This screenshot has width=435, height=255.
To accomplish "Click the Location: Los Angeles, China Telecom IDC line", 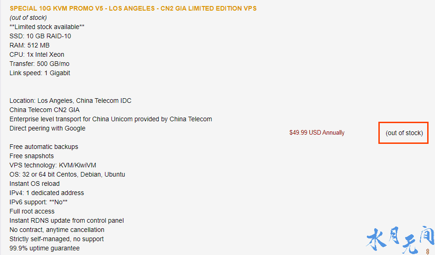I will coord(70,101).
